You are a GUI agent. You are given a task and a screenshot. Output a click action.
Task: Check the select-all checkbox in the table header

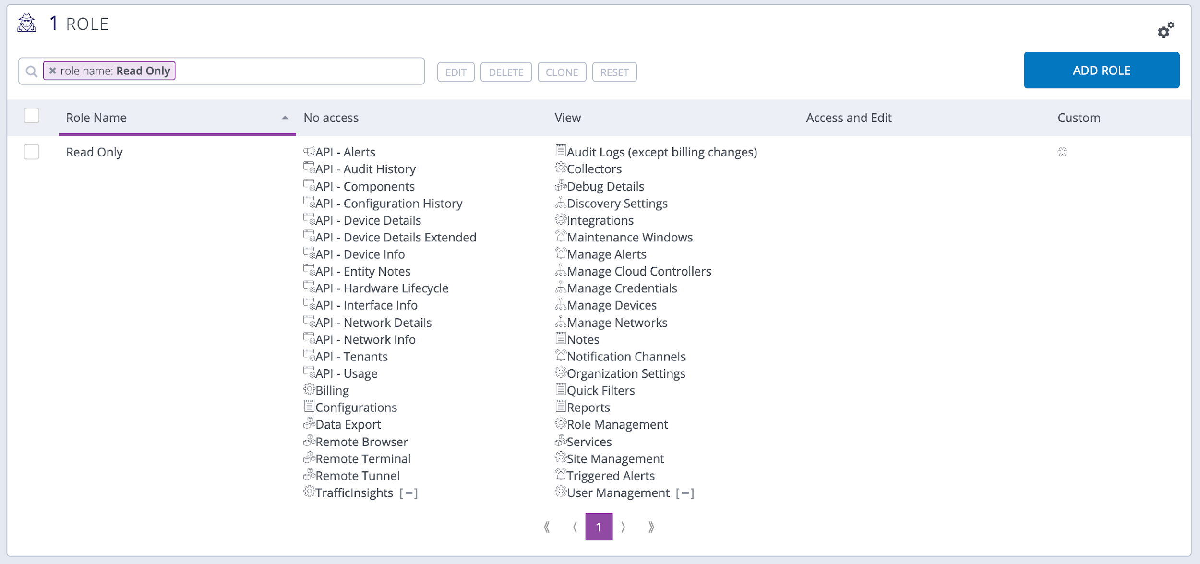[32, 117]
